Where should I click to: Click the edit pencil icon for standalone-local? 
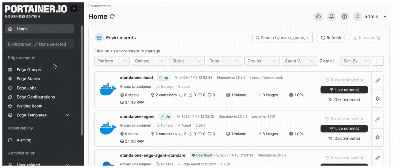click(377, 80)
